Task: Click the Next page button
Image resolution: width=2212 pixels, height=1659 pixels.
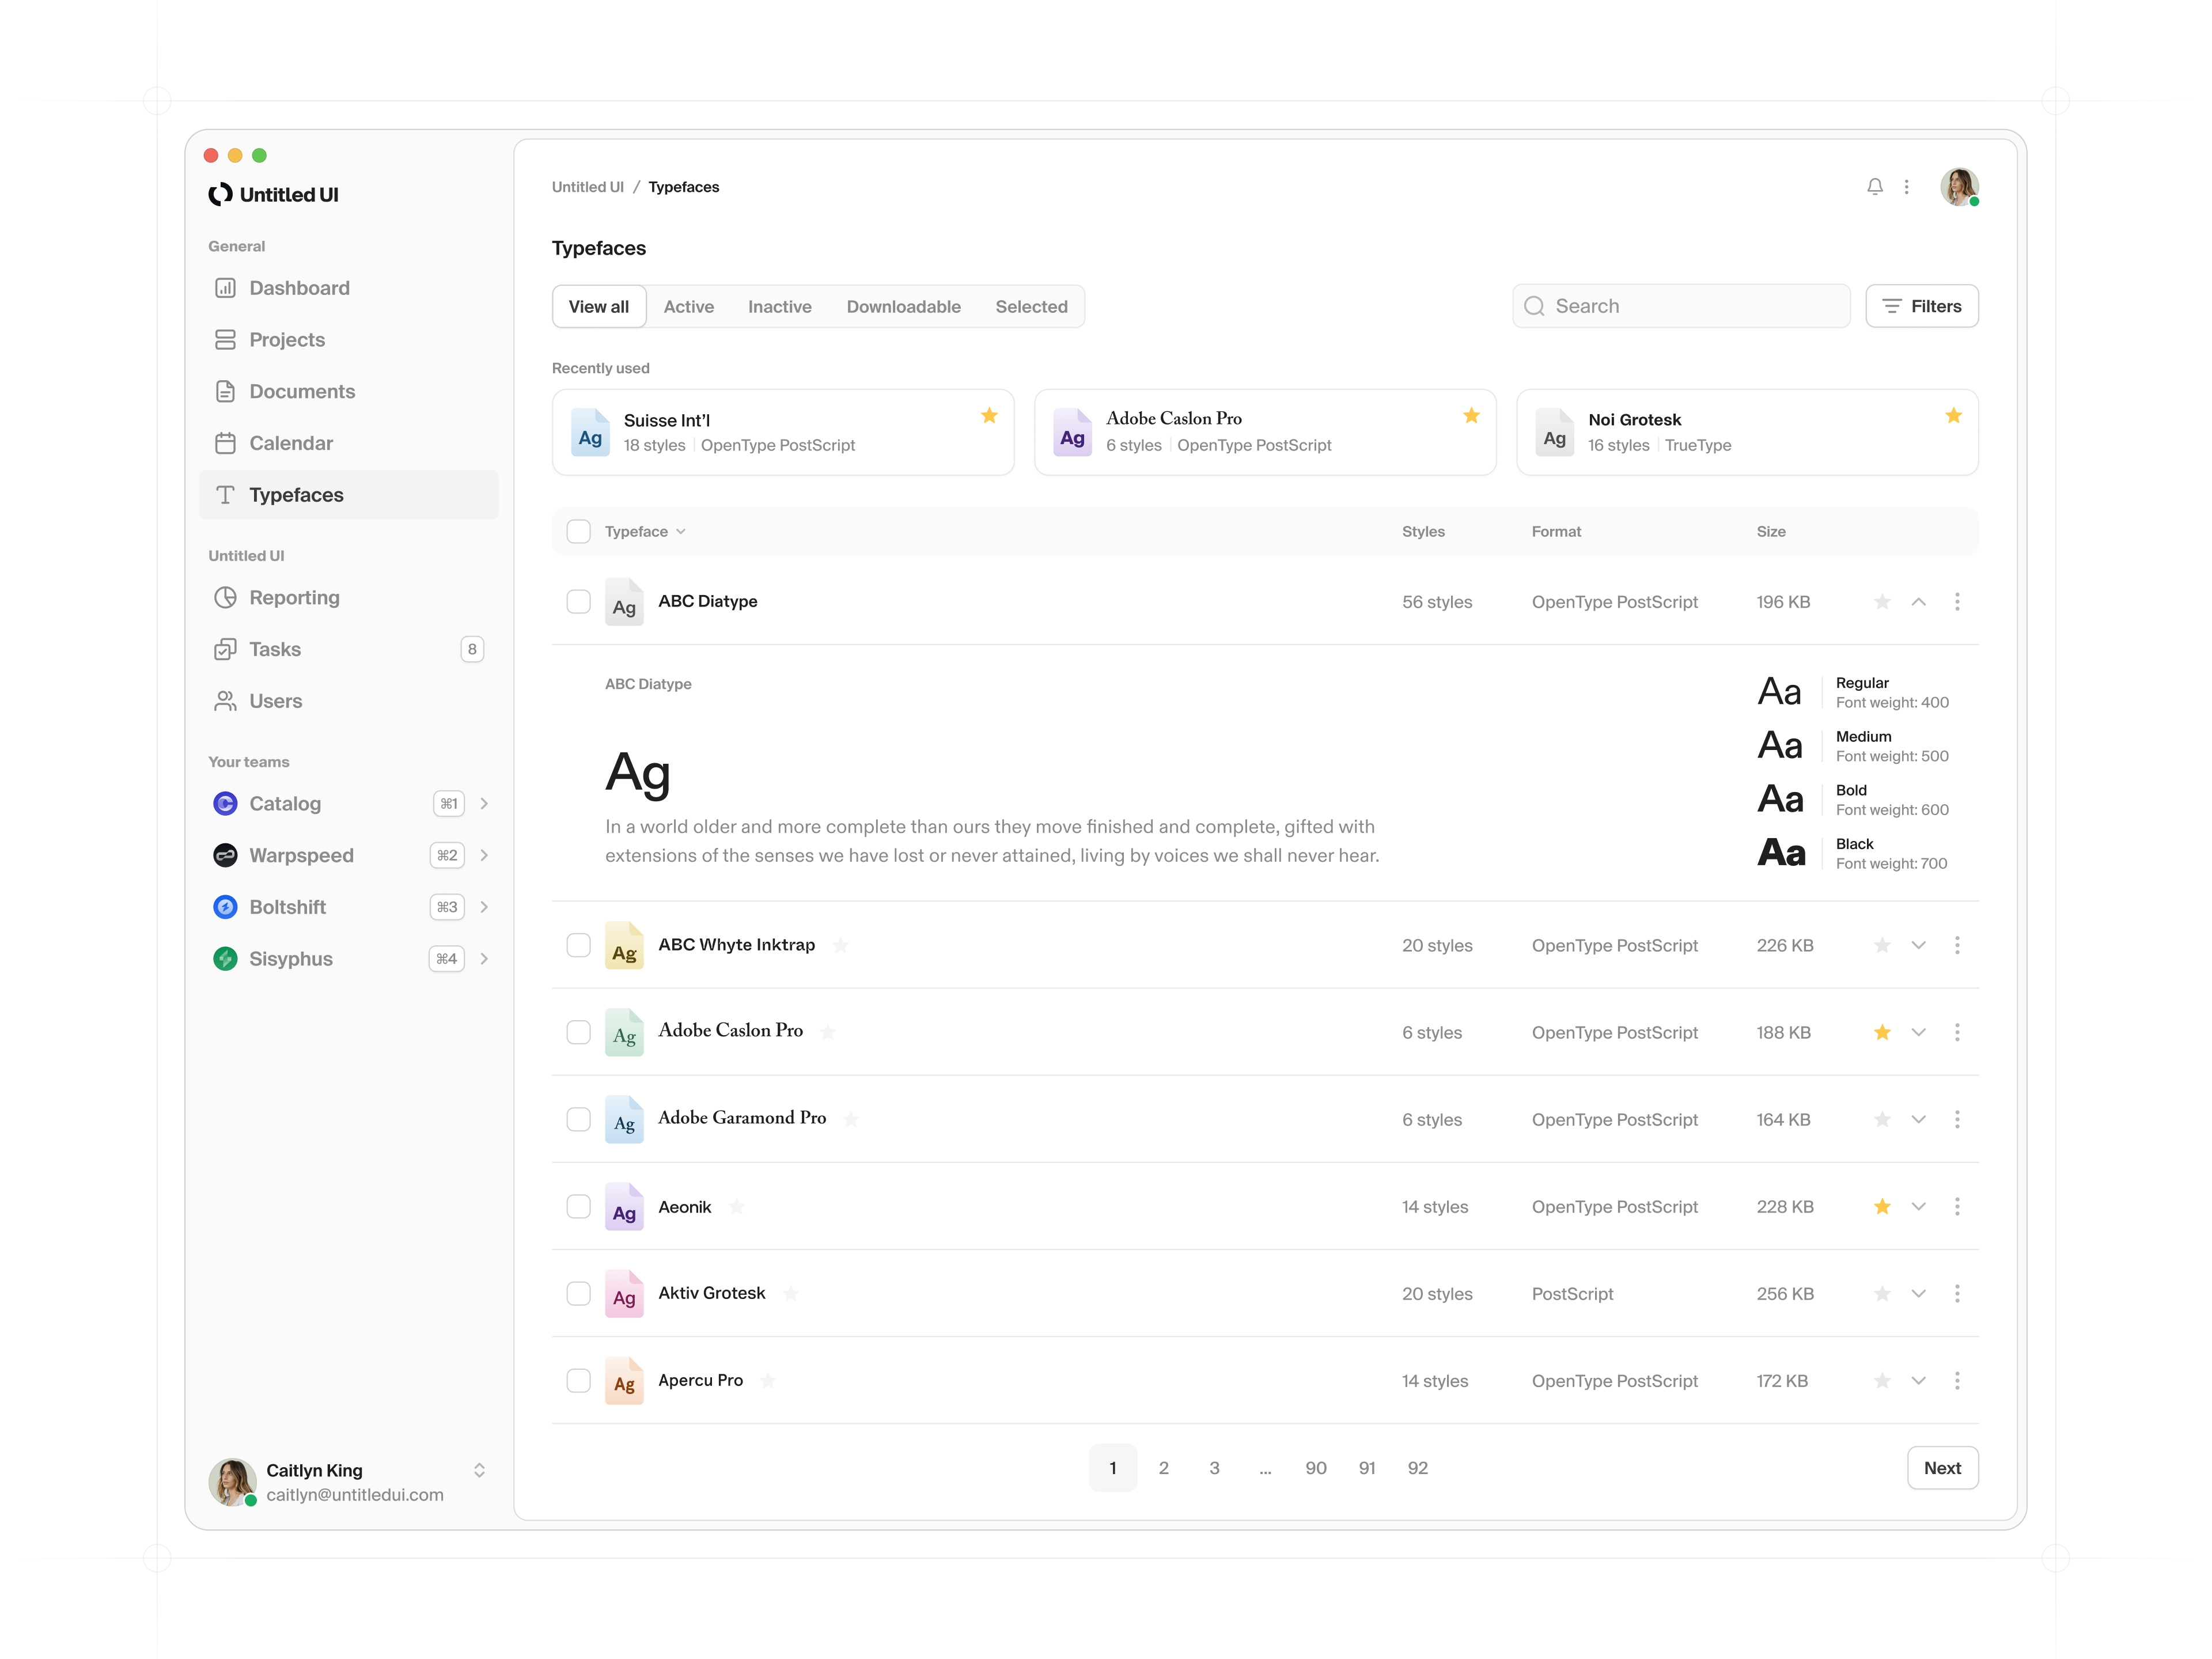Action: [x=1941, y=1468]
